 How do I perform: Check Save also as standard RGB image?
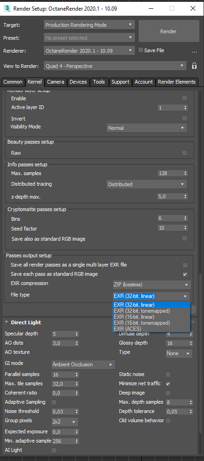click(185, 238)
